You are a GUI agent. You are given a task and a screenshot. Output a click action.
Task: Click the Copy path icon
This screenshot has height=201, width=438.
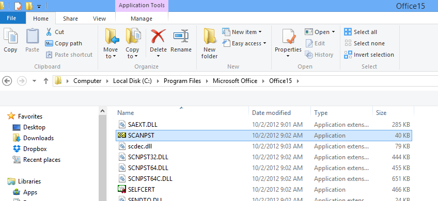point(49,43)
